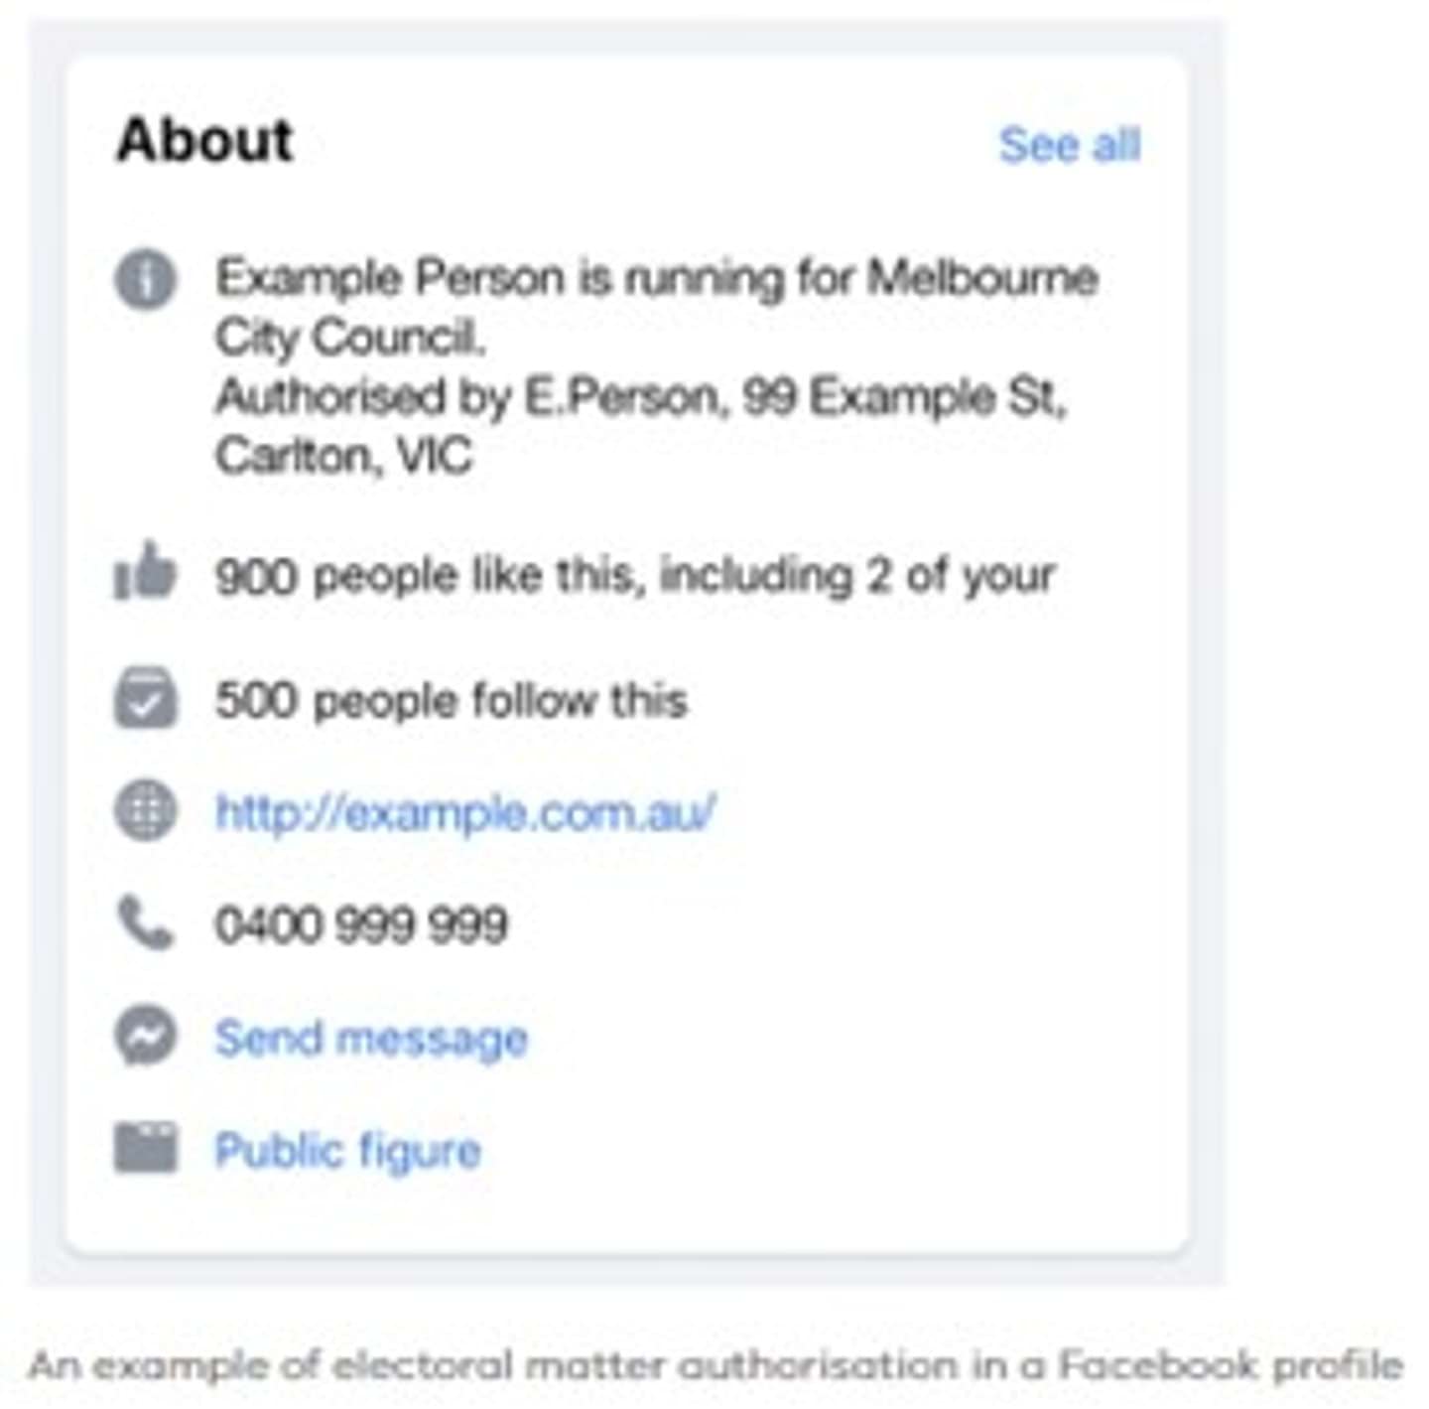The height and width of the screenshot is (1409, 1429).
Task: Click the Authorised by E.Person line
Action: (640, 397)
